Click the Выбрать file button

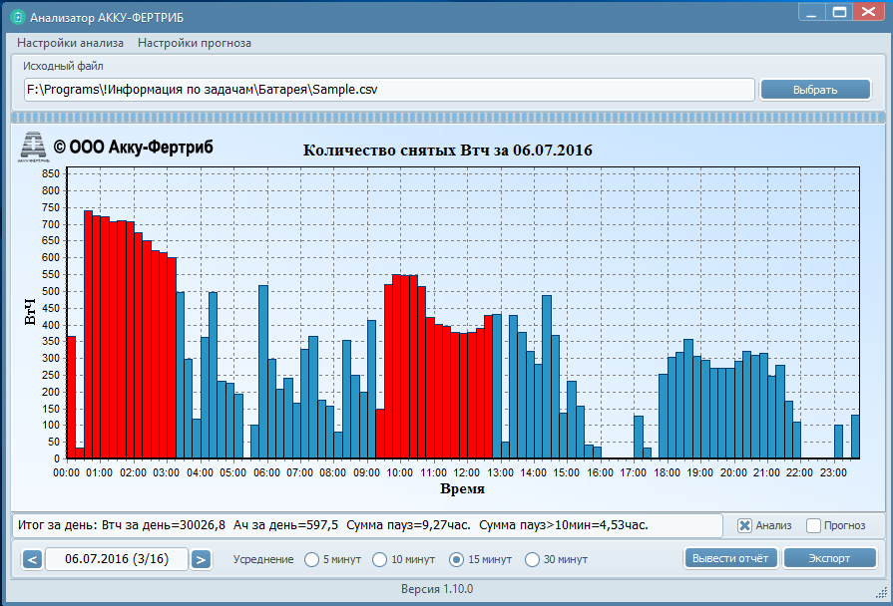pos(815,90)
